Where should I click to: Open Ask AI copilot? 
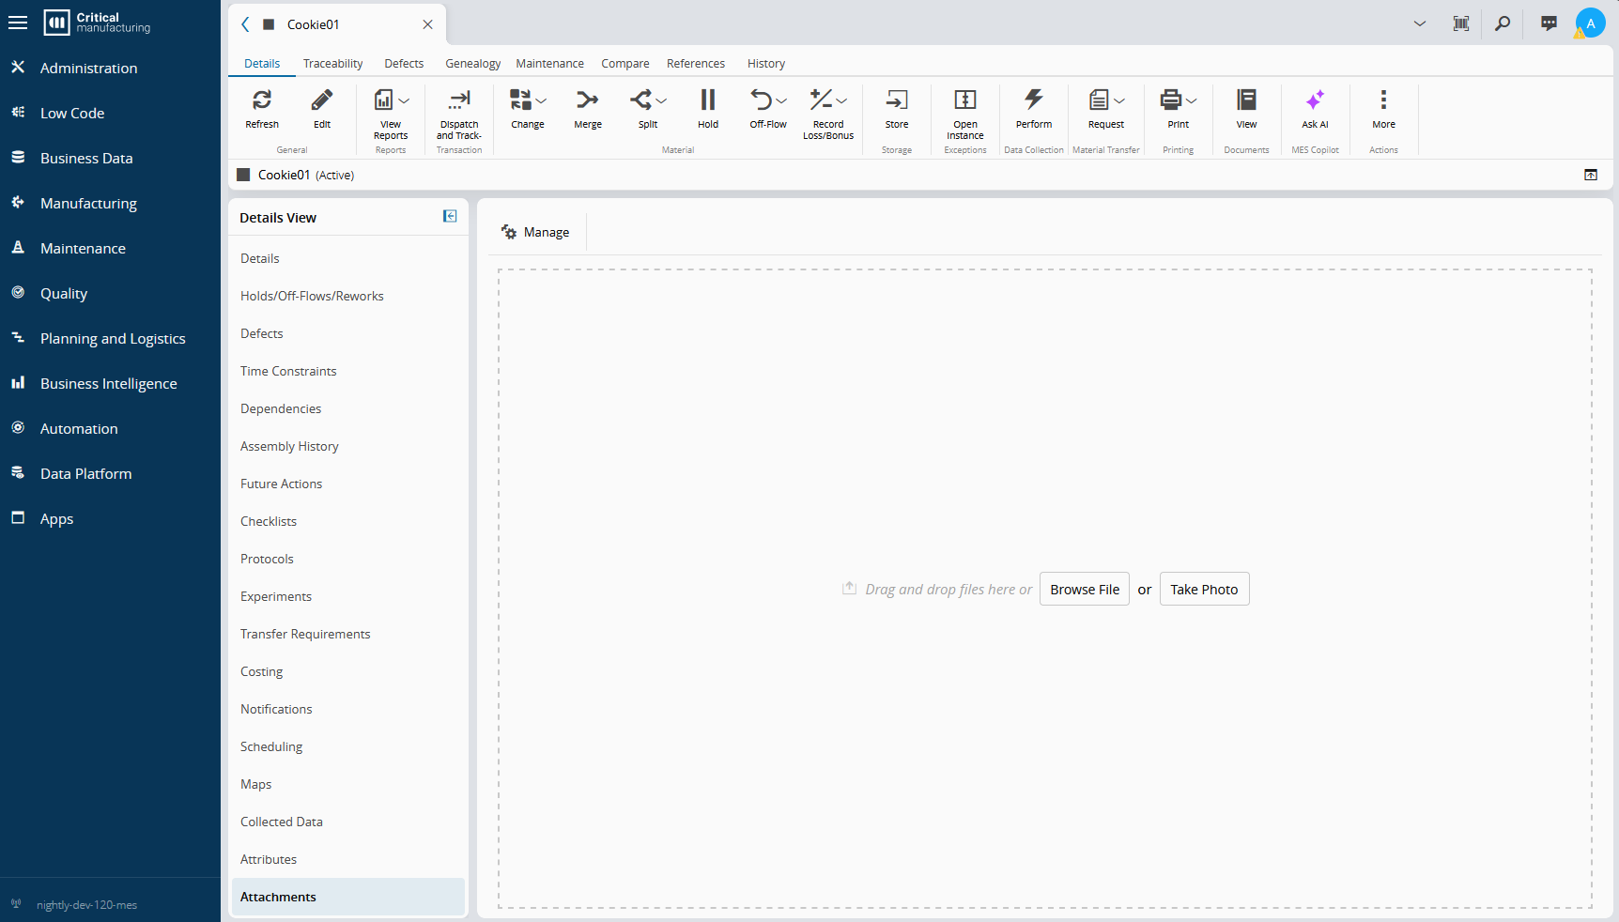click(x=1315, y=100)
